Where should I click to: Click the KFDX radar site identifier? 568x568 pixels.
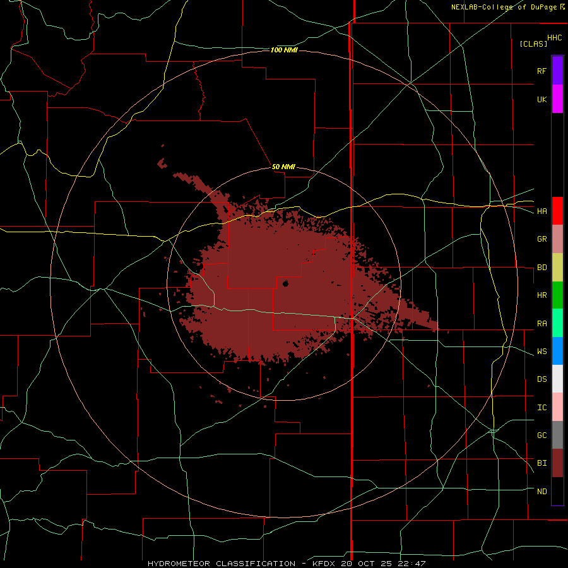[x=324, y=564]
